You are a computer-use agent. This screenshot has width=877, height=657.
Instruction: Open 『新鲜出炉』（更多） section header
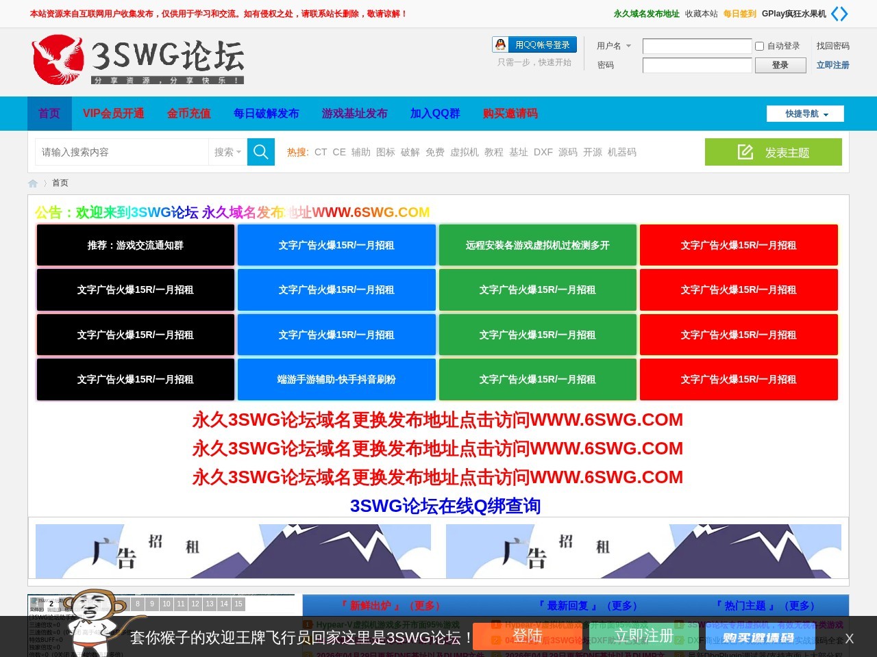pyautogui.click(x=390, y=606)
